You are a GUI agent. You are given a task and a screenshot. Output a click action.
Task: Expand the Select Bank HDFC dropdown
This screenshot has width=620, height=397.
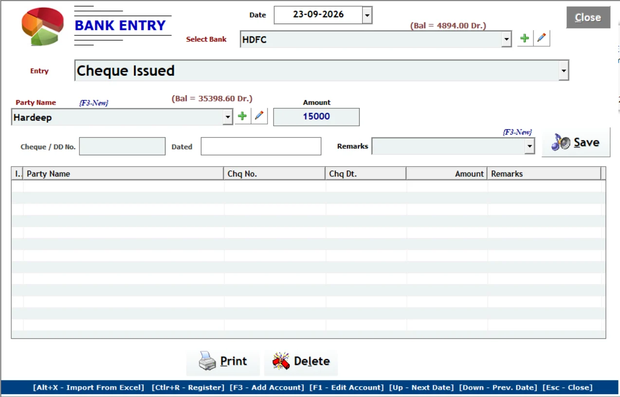507,39
